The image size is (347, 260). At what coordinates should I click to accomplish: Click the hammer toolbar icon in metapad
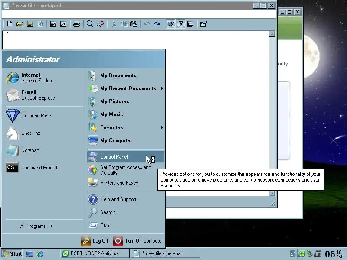[x=63, y=24]
